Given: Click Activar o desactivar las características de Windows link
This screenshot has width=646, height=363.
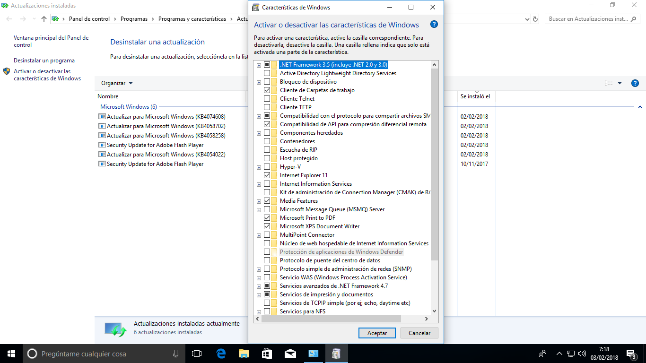Looking at the screenshot, I should point(47,75).
